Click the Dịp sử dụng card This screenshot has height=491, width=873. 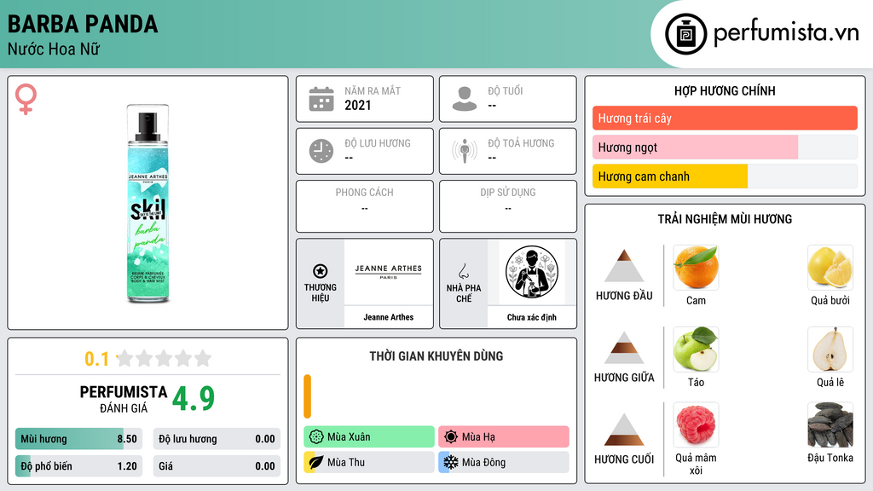[508, 206]
